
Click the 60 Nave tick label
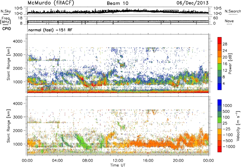pyautogui.click(x=215, y=18)
